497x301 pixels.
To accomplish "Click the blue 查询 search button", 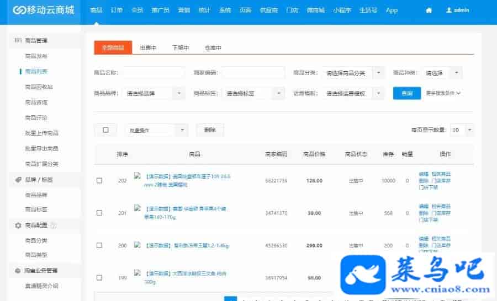I will [406, 94].
